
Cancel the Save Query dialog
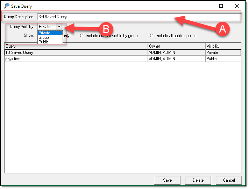[x=229, y=180]
